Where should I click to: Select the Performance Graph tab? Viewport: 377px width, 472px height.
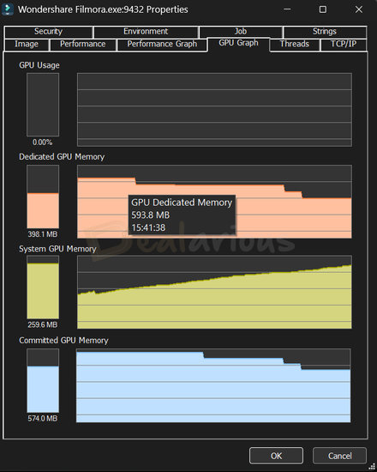tap(162, 45)
